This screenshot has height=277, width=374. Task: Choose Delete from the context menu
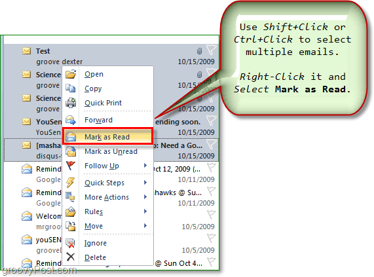[x=108, y=257]
